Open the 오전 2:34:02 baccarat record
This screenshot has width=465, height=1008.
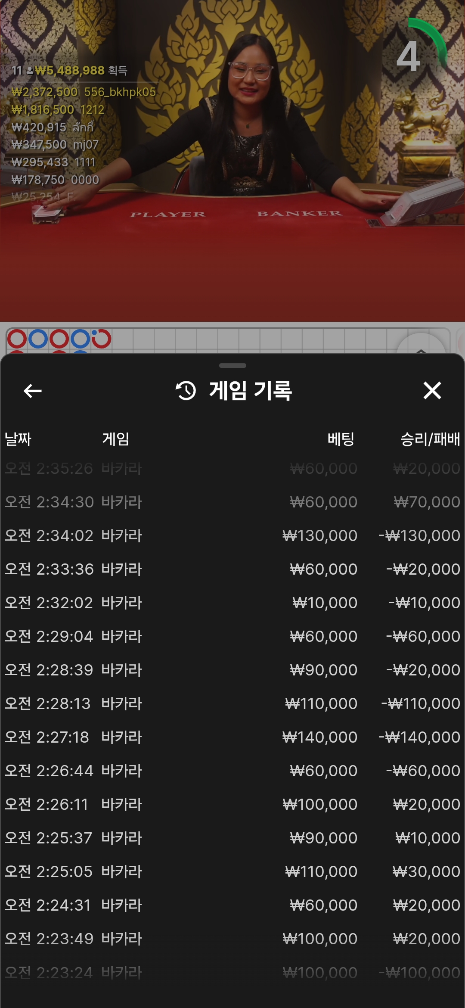click(232, 535)
